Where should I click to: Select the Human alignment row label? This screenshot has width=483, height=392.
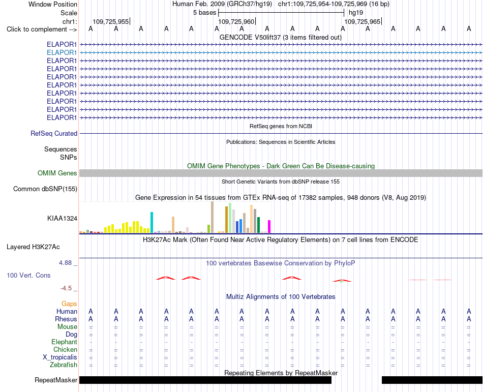click(67, 312)
